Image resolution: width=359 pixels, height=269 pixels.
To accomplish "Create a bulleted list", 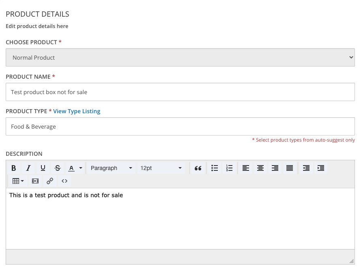I will pyautogui.click(x=215, y=168).
